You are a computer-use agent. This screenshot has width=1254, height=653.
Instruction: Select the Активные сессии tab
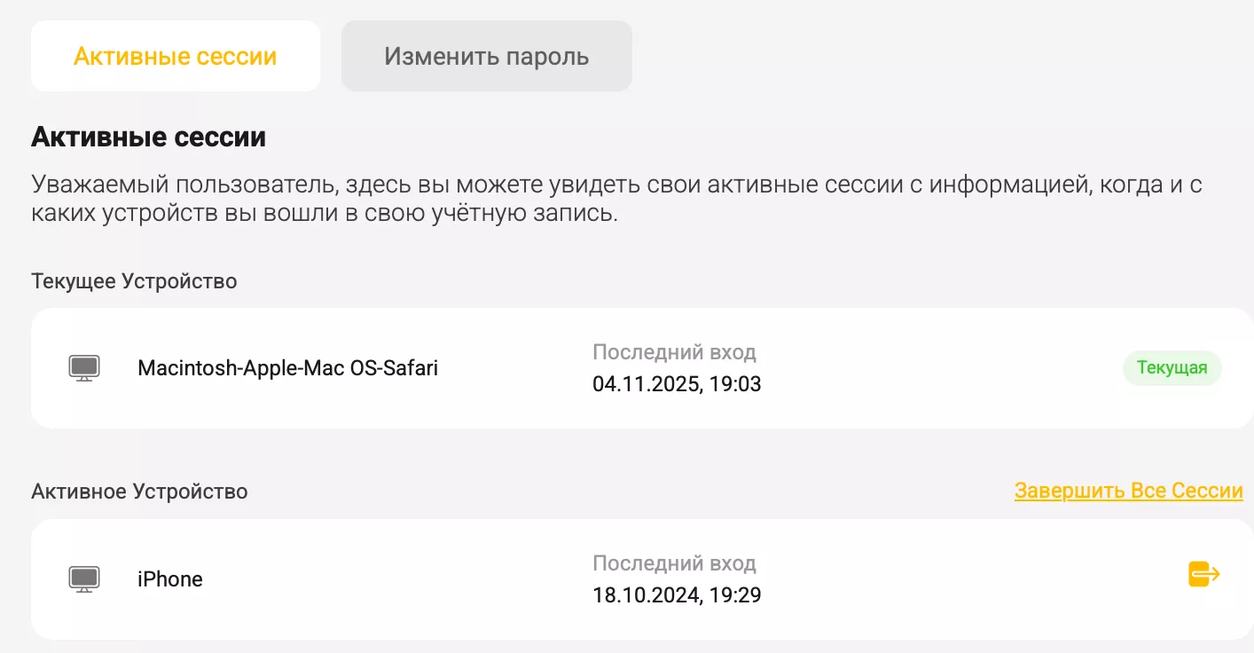[175, 55]
